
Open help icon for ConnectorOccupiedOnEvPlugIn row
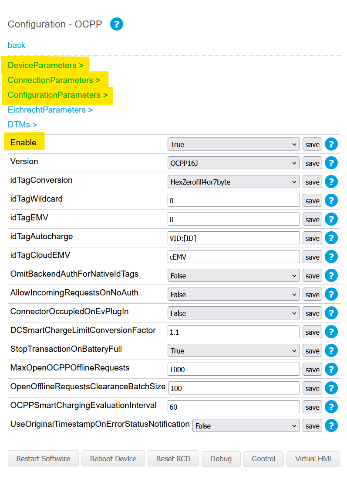point(331,313)
